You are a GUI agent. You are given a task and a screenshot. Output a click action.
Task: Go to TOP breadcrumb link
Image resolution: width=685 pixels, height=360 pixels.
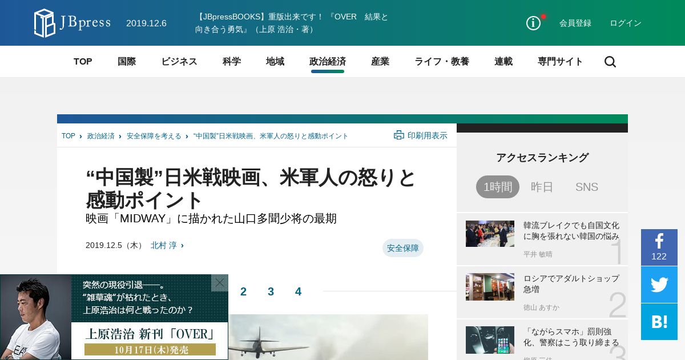(68, 136)
